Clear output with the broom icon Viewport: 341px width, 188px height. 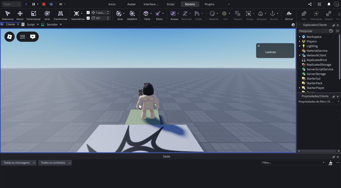(x=330, y=163)
